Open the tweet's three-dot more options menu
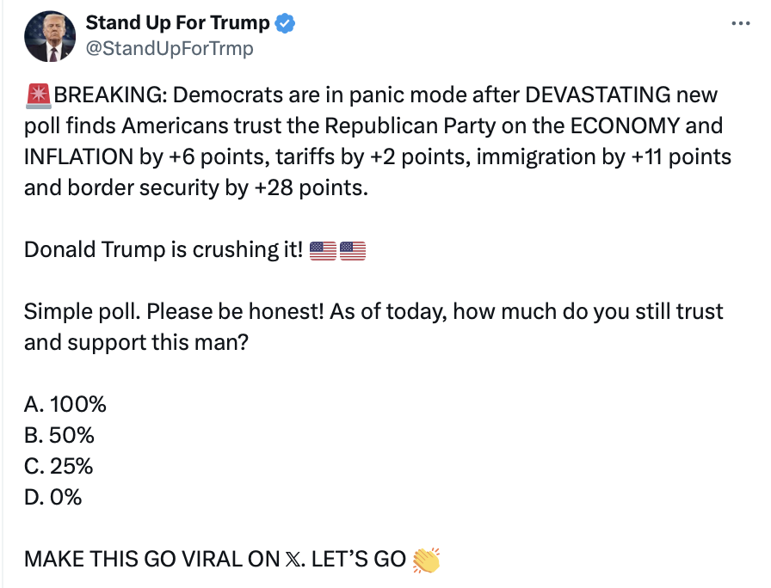The width and height of the screenshot is (771, 588). [x=739, y=24]
